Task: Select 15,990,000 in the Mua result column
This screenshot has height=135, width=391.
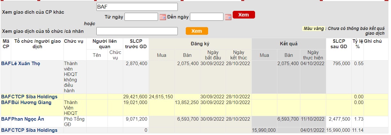Action: click(x=264, y=130)
